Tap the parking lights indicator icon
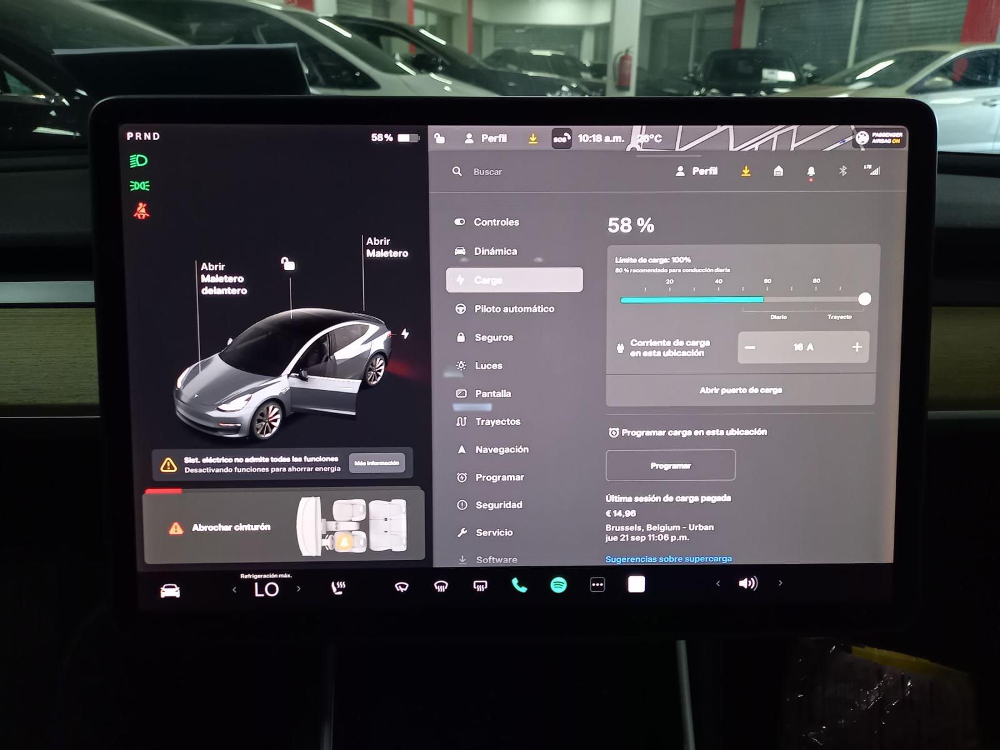Screen dimensions: 1000x750 tap(139, 186)
